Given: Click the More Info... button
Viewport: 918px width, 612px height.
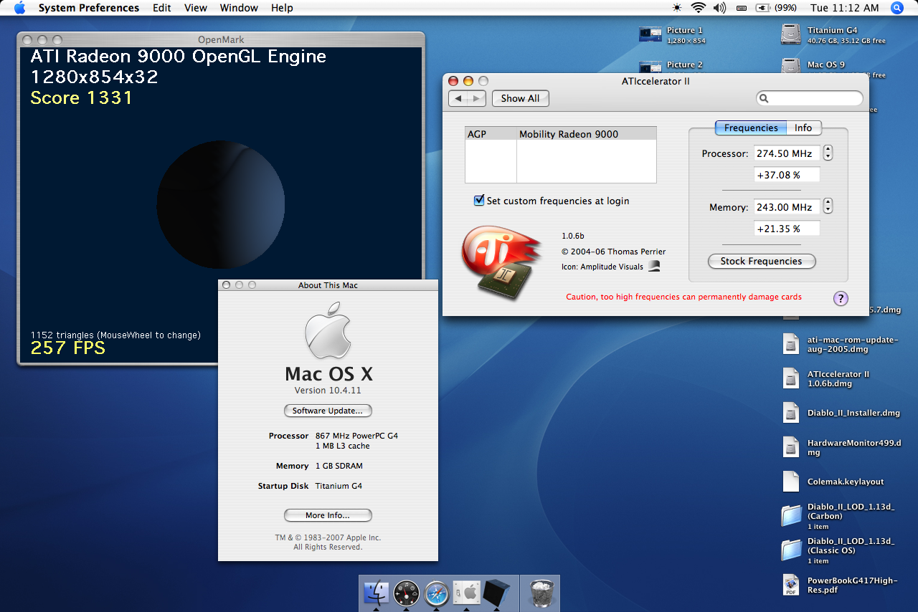Looking at the screenshot, I should point(328,515).
